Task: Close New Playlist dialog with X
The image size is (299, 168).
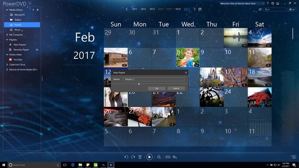Action: (x=186, y=73)
